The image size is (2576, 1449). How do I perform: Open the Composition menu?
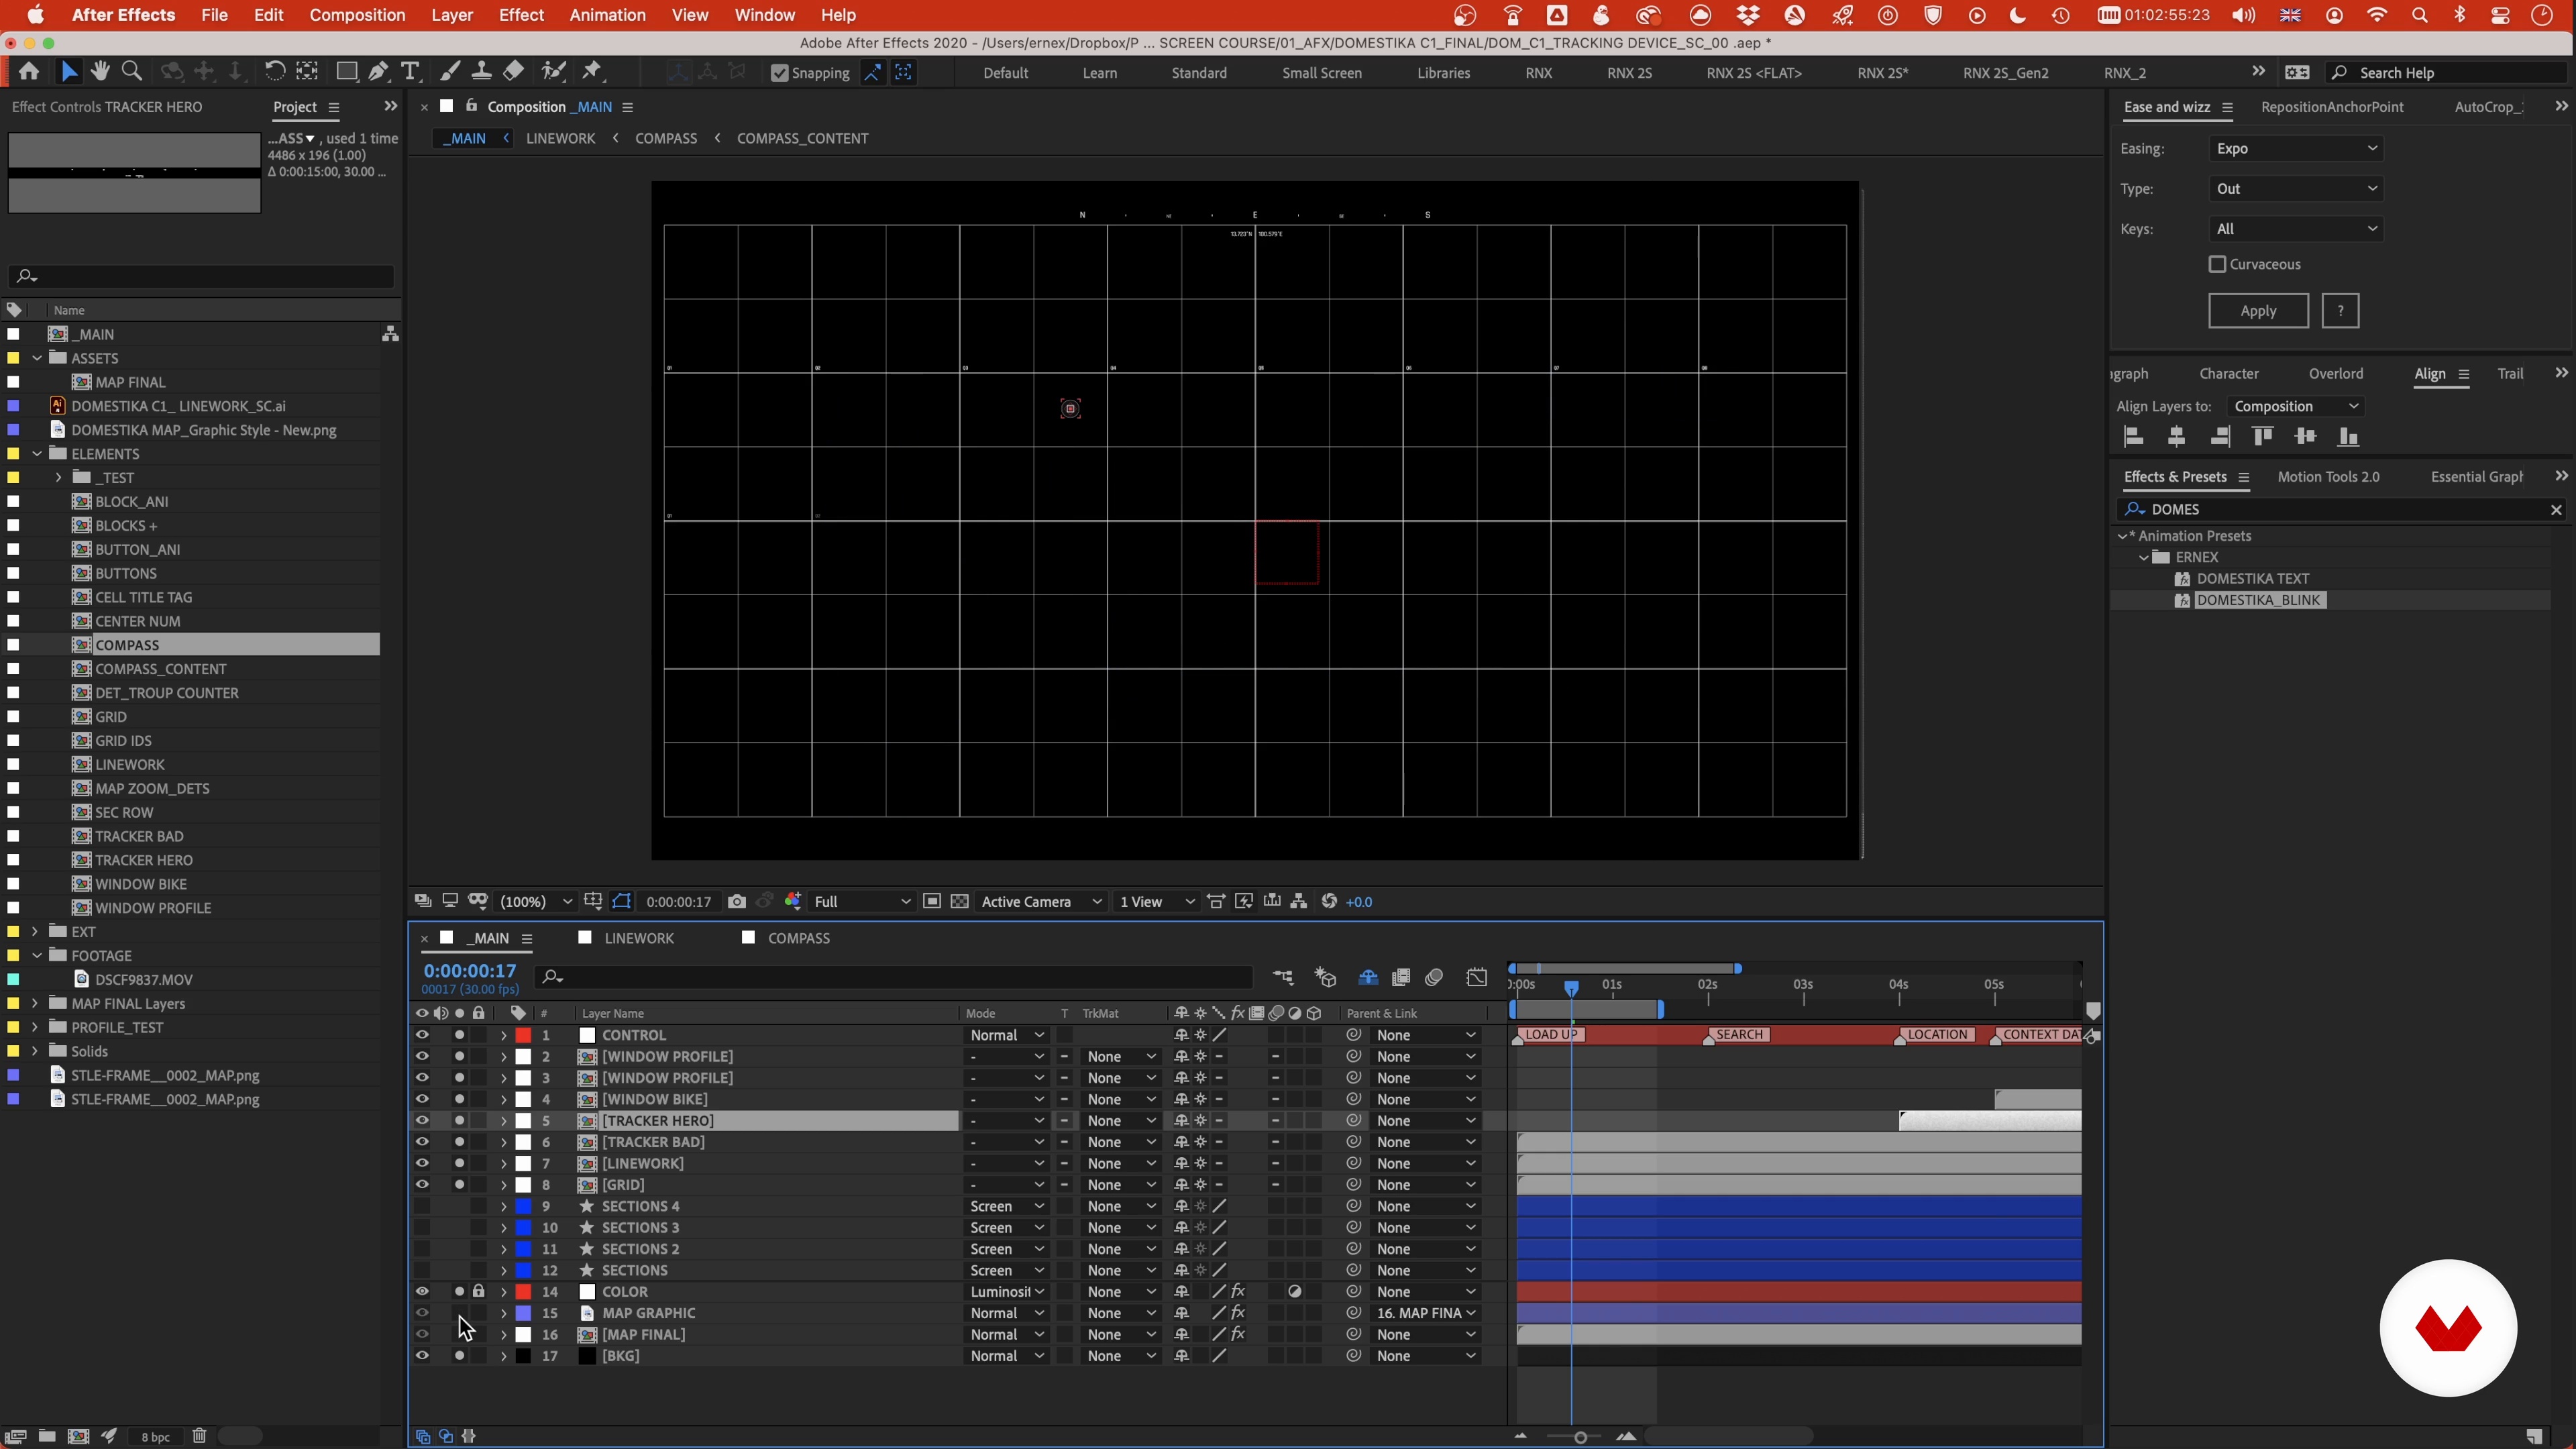[357, 15]
